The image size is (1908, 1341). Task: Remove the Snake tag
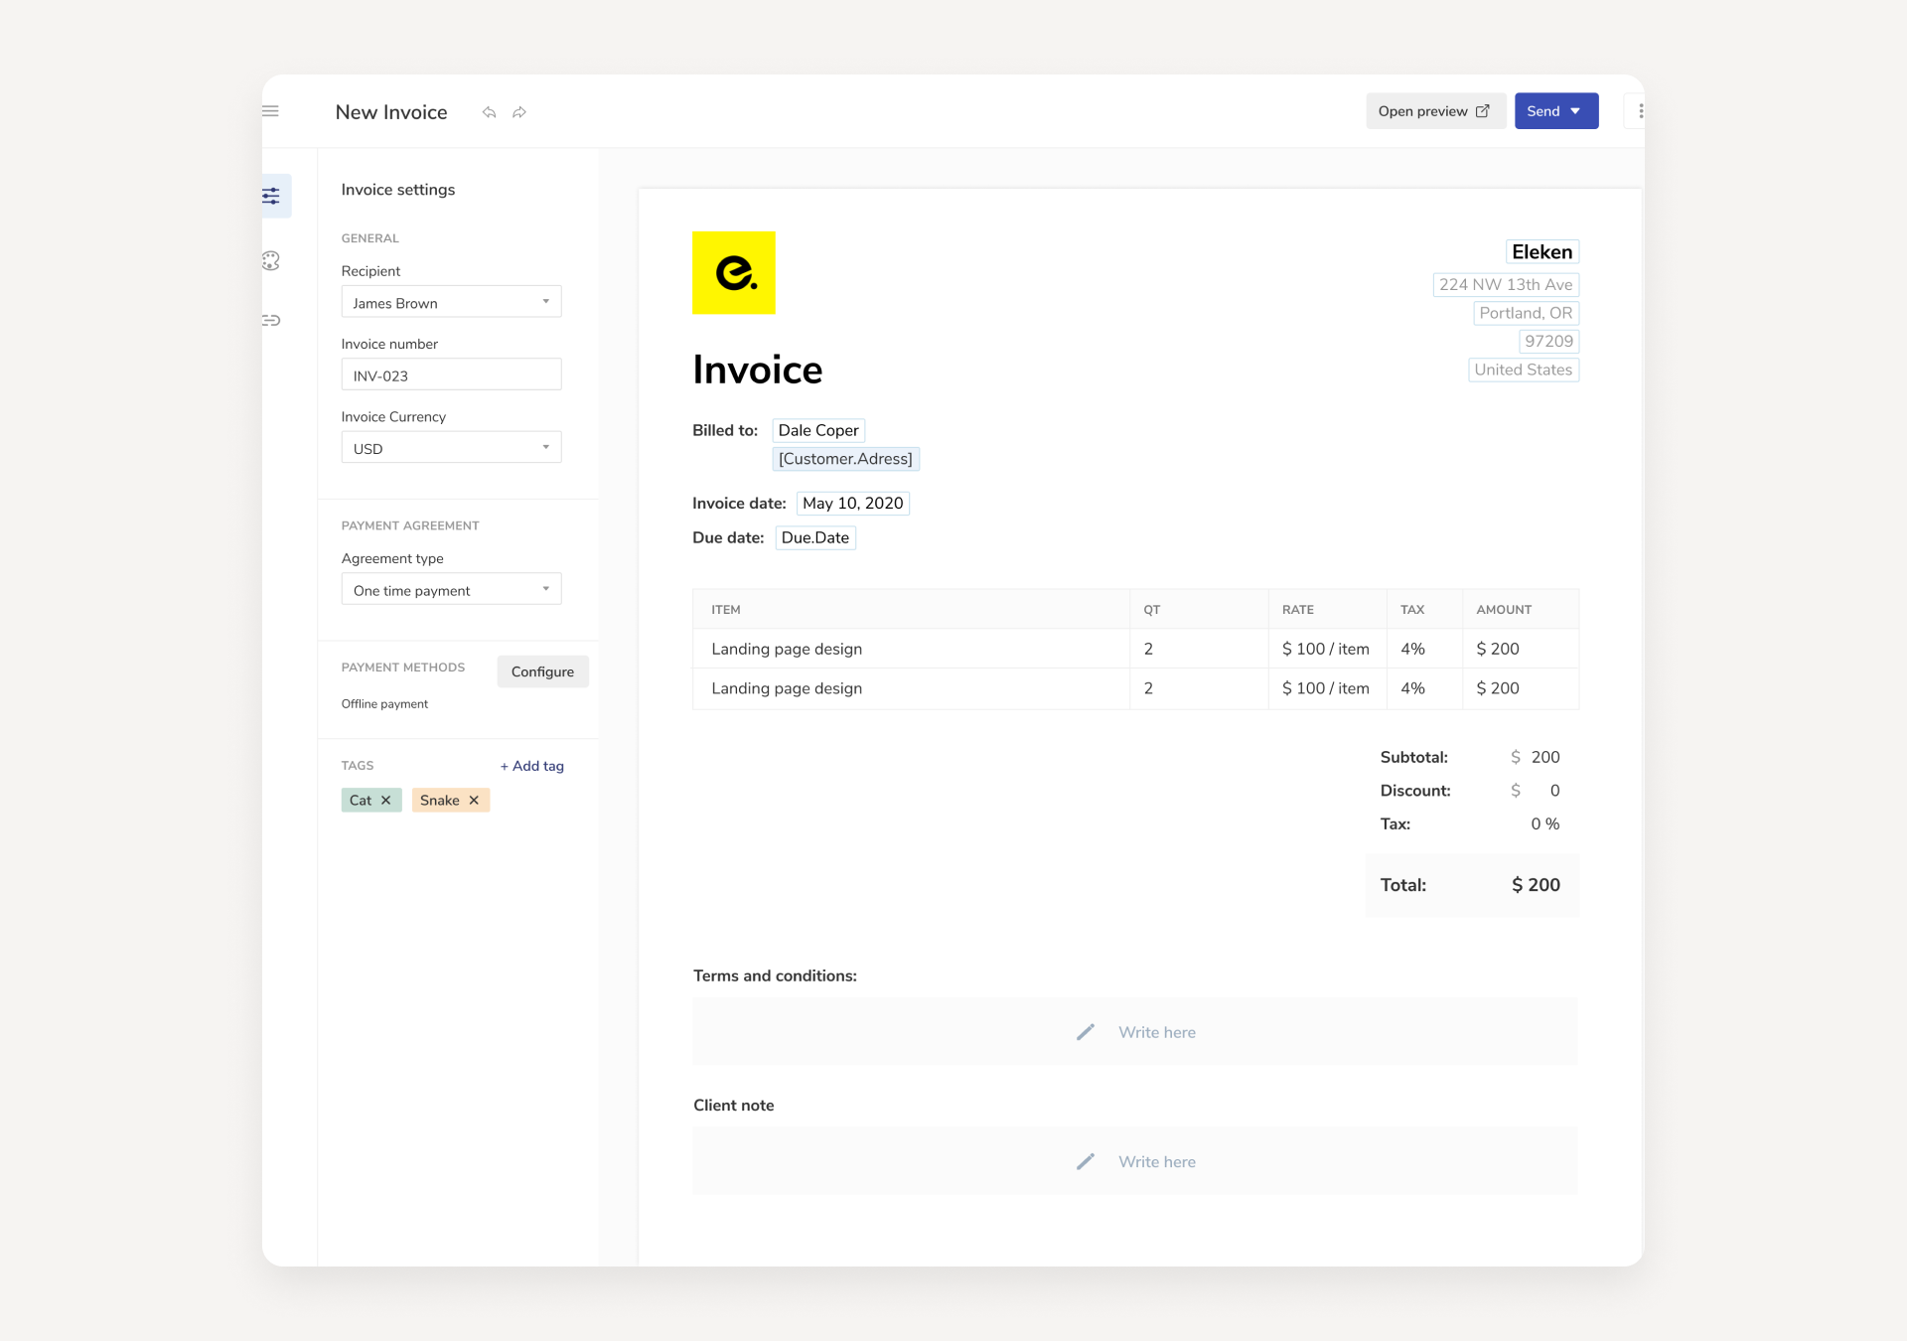click(x=475, y=800)
